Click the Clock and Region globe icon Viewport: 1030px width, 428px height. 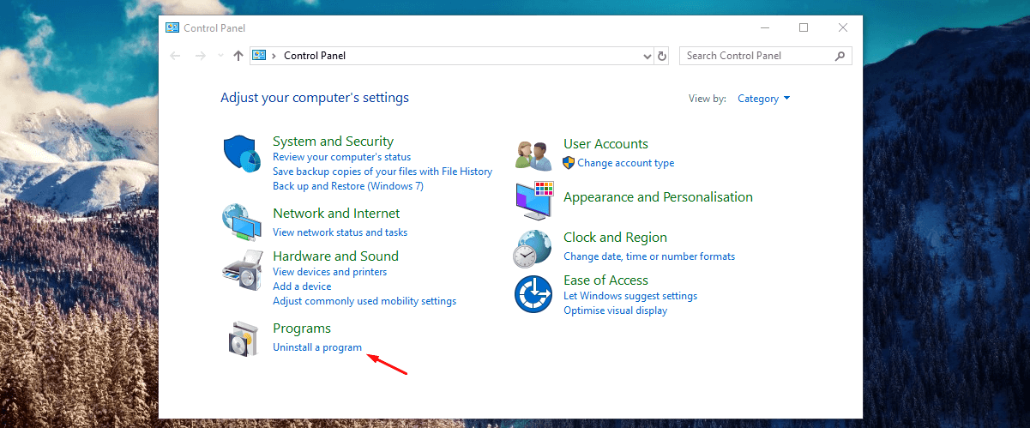click(x=533, y=249)
